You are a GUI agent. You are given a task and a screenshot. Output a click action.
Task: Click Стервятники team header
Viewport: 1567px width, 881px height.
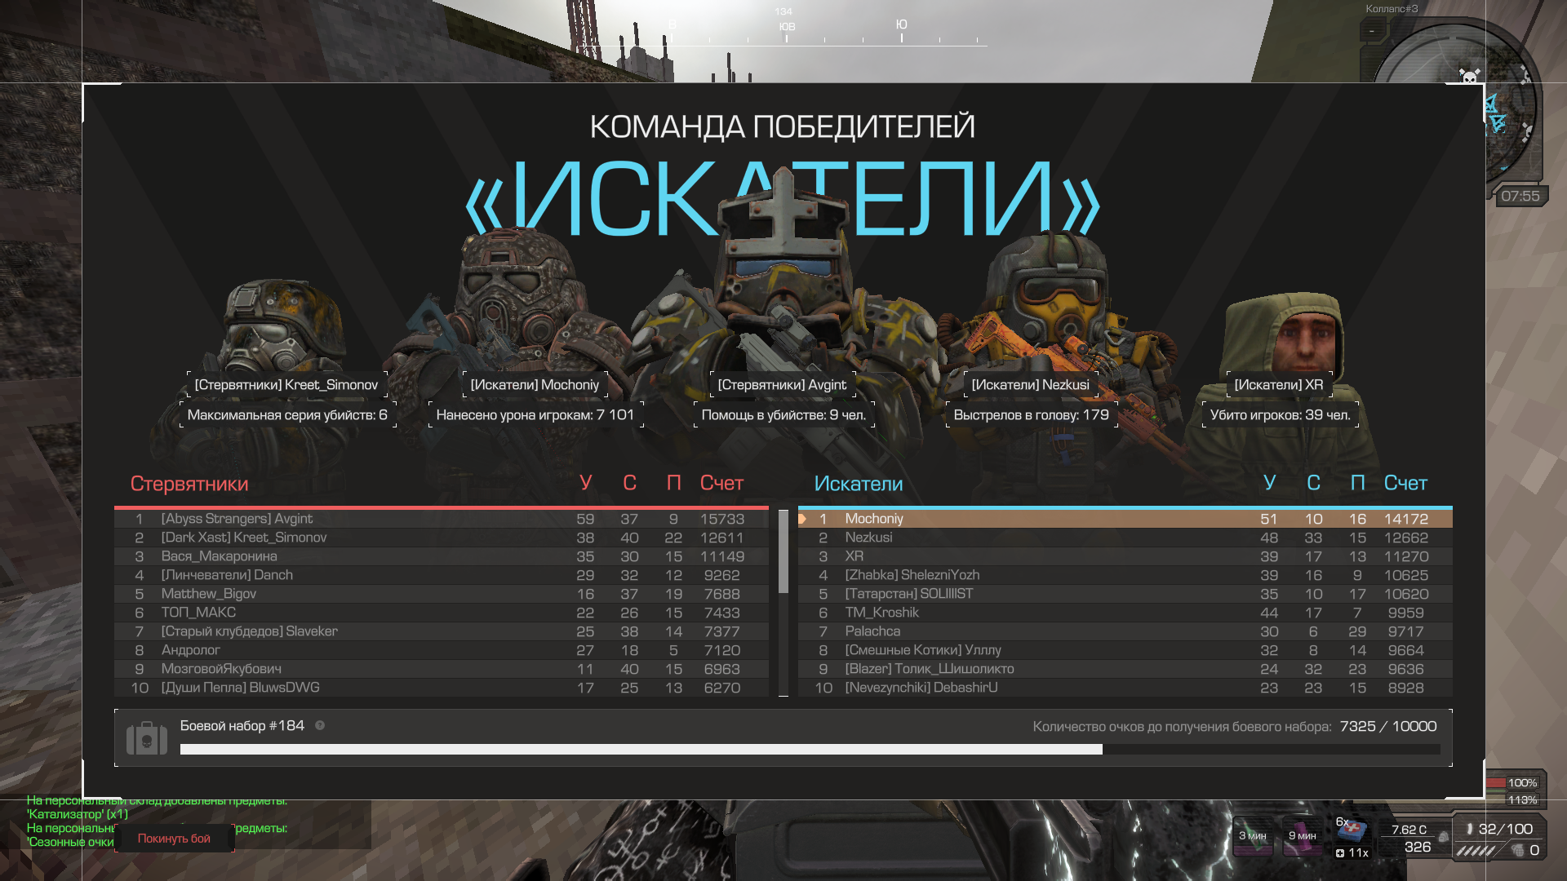[189, 484]
